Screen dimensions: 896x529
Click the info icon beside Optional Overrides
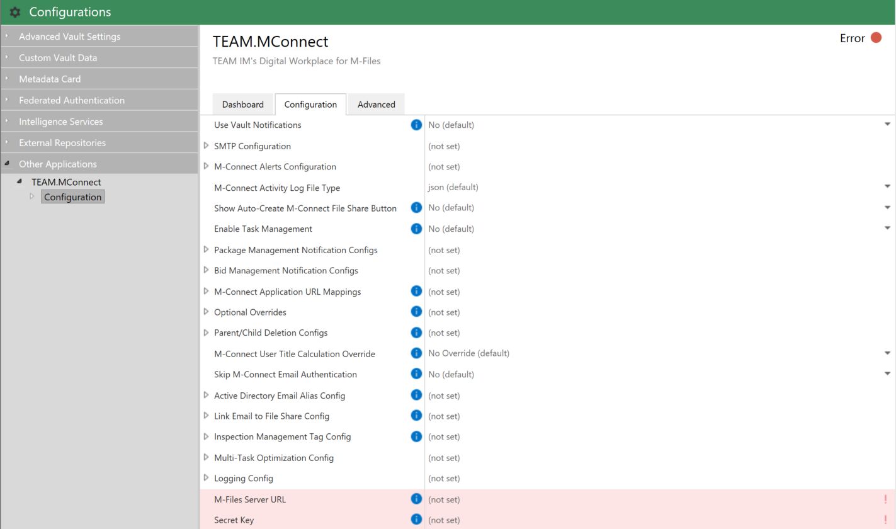[x=416, y=312]
